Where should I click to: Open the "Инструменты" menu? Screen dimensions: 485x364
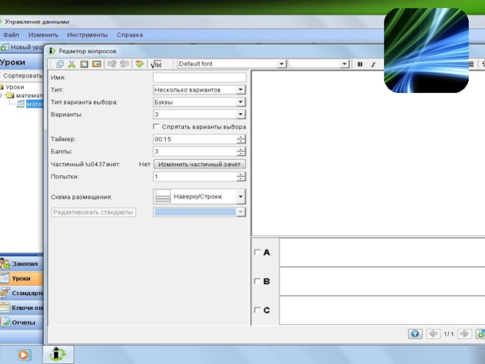pyautogui.click(x=87, y=35)
